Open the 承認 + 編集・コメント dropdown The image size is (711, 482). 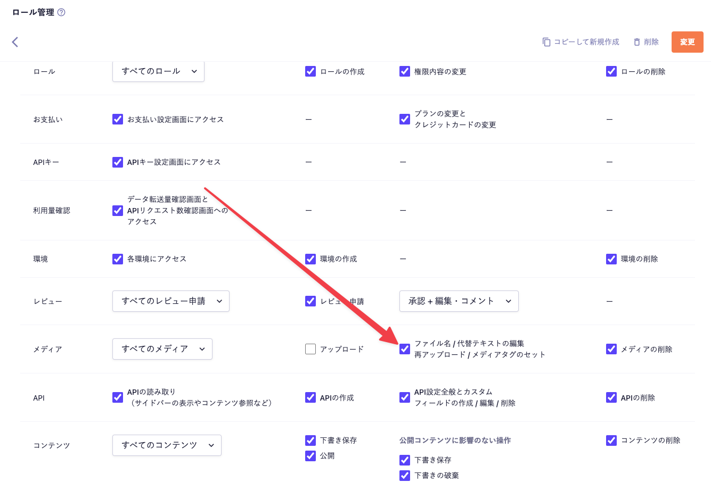click(x=459, y=301)
